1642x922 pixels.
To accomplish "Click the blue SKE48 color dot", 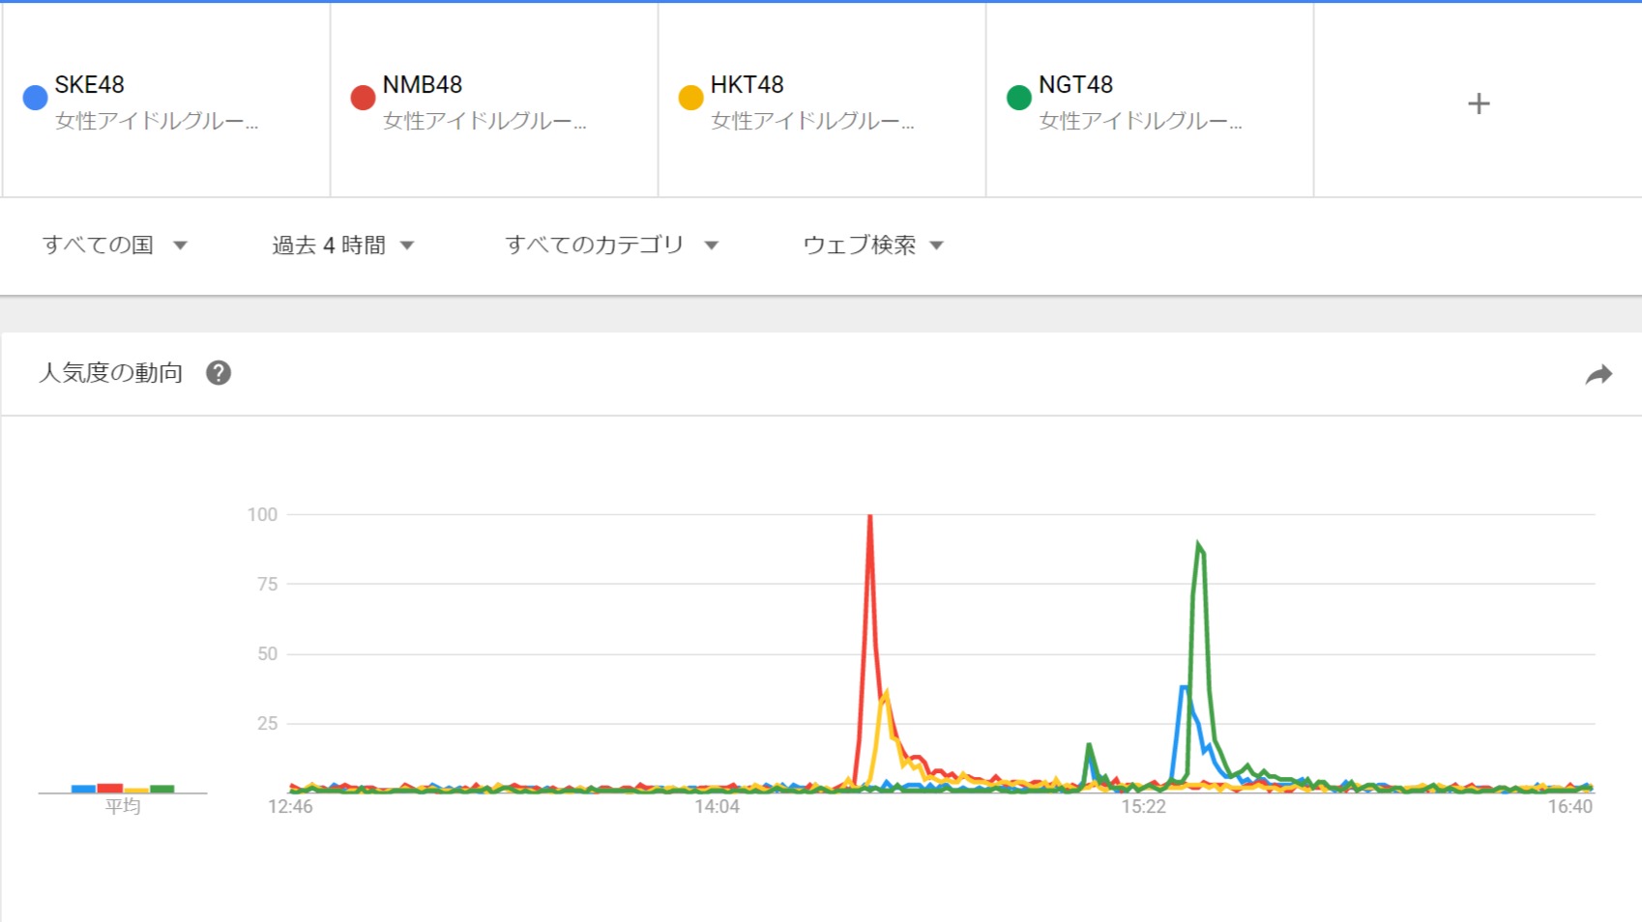I will pyautogui.click(x=35, y=98).
